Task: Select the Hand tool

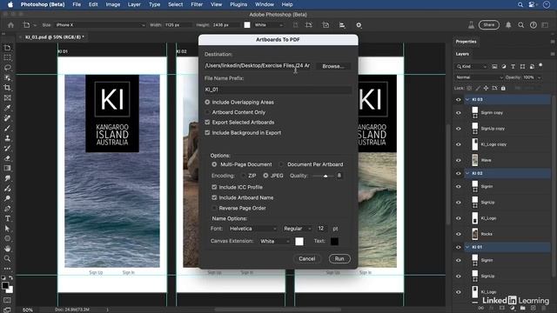Action: (x=7, y=249)
